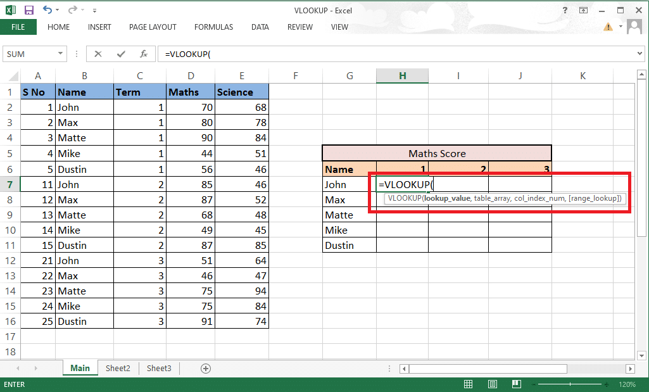
Task: Select column H header
Action: [402, 76]
